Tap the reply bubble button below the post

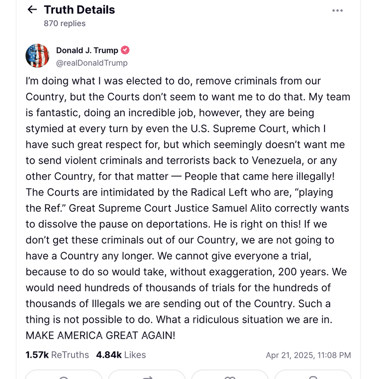tap(64, 374)
